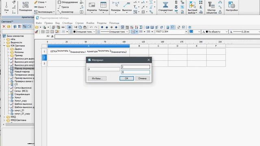Click the bottom right field containing 3
Viewport: 260px width, 146px height.
[x=135, y=72]
